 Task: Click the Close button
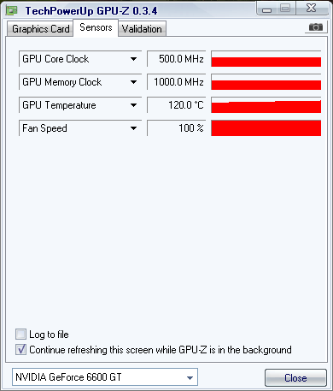tap(295, 378)
